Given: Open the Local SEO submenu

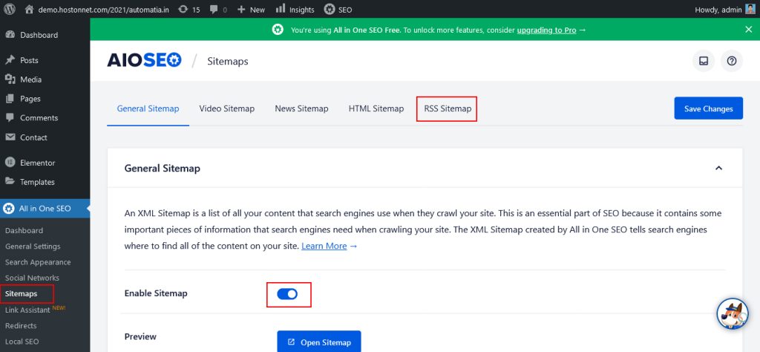Looking at the screenshot, I should click(x=22, y=342).
